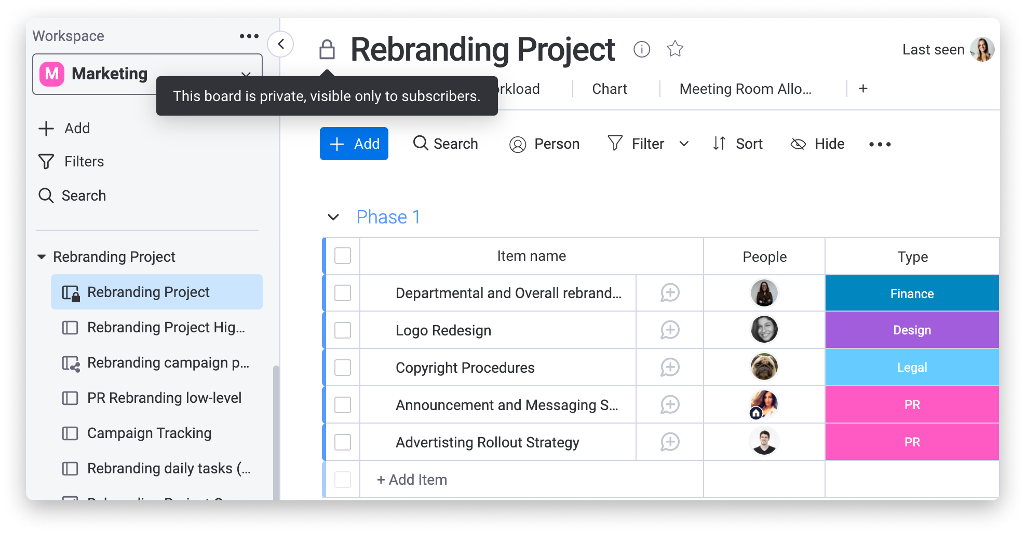This screenshot has width=1026, height=534.
Task: Expand the Filter dropdown arrow
Action: click(x=684, y=144)
